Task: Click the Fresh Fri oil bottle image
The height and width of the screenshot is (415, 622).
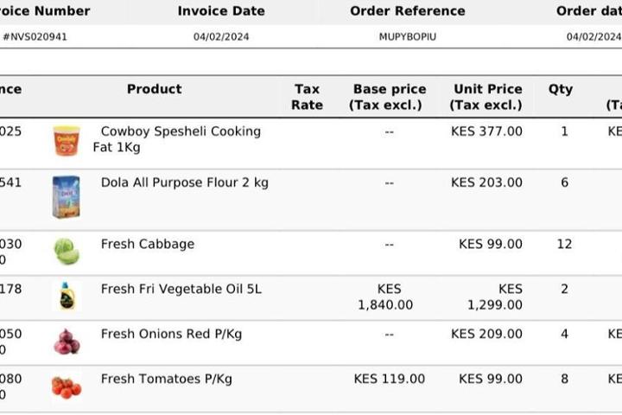Action: tap(67, 297)
